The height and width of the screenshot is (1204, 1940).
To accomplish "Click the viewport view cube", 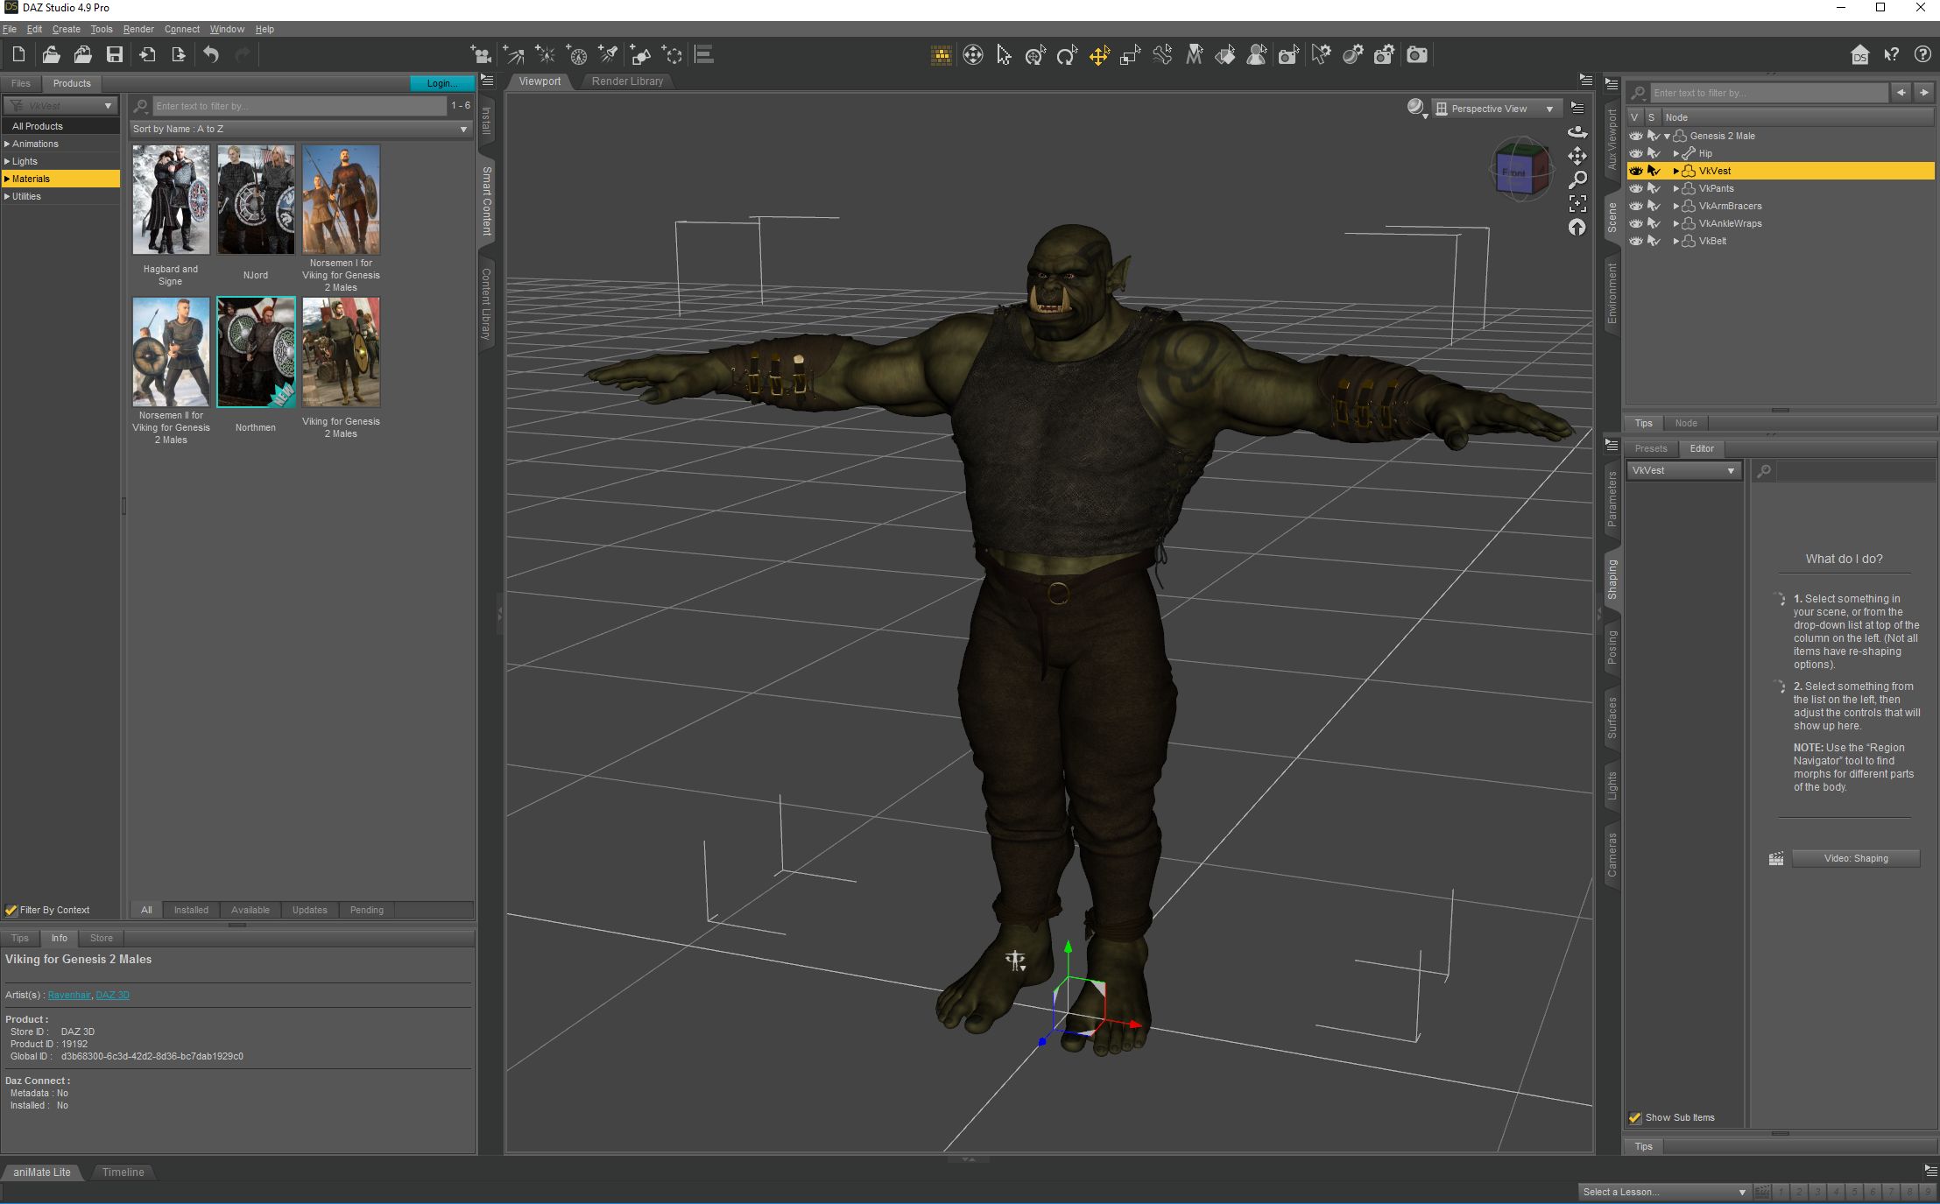I will (1521, 170).
